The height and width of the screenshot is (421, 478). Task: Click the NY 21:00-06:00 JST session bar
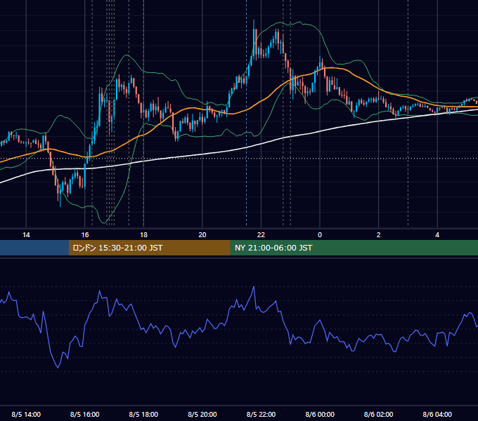[x=354, y=248]
